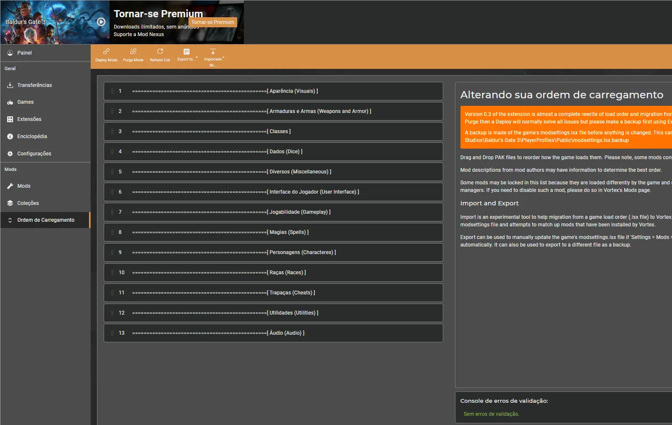Click the Mods sidebar label
This screenshot has height=425, width=672.
[24, 186]
